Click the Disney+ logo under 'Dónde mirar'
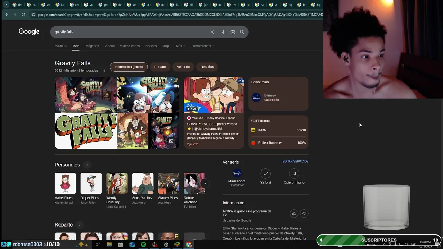The width and height of the screenshot is (443, 249). tap(256, 98)
